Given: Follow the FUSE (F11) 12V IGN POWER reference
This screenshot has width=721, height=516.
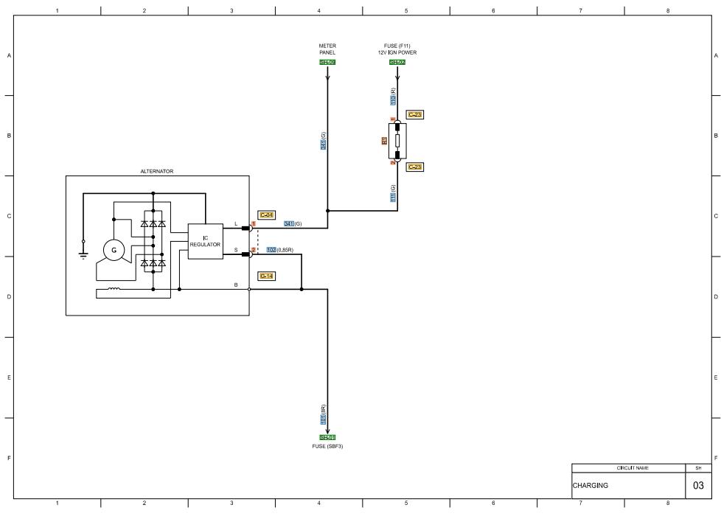Looking at the screenshot, I should [x=397, y=62].
